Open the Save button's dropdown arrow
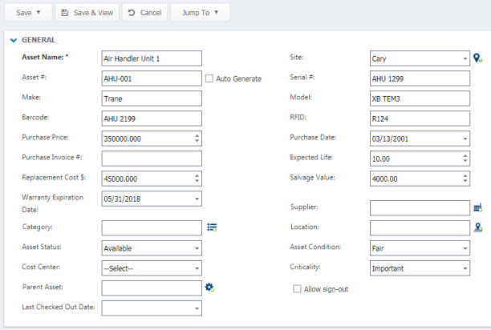Screen dimensions: 491x330 coord(39,12)
